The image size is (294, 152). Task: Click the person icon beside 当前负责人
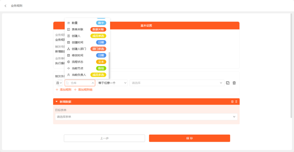tap(68, 75)
